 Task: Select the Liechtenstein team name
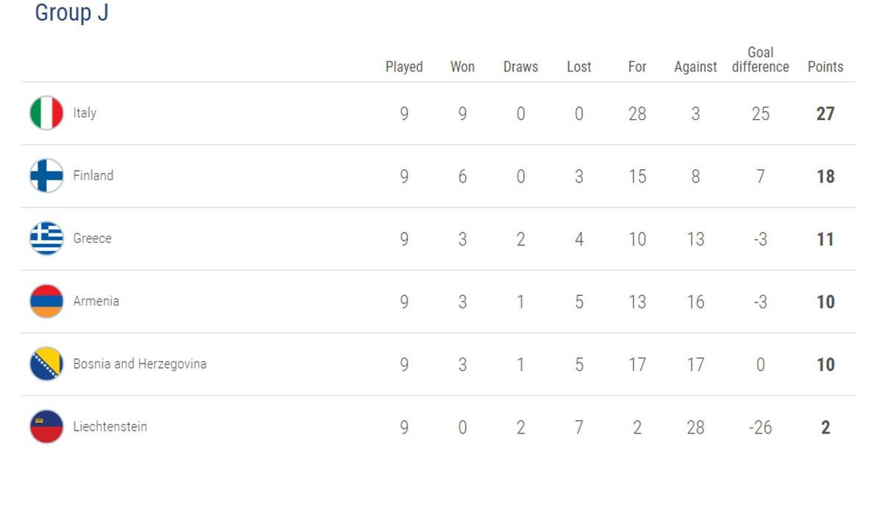coord(110,426)
